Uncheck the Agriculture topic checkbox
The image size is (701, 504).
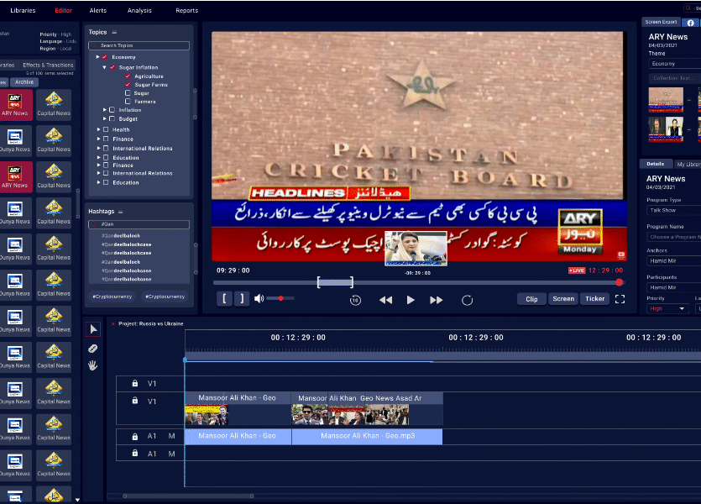point(128,76)
